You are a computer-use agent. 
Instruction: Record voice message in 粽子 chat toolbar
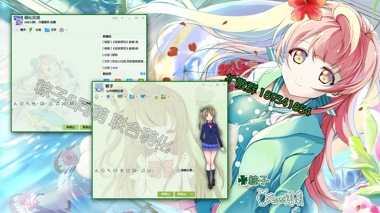[x=122, y=171]
